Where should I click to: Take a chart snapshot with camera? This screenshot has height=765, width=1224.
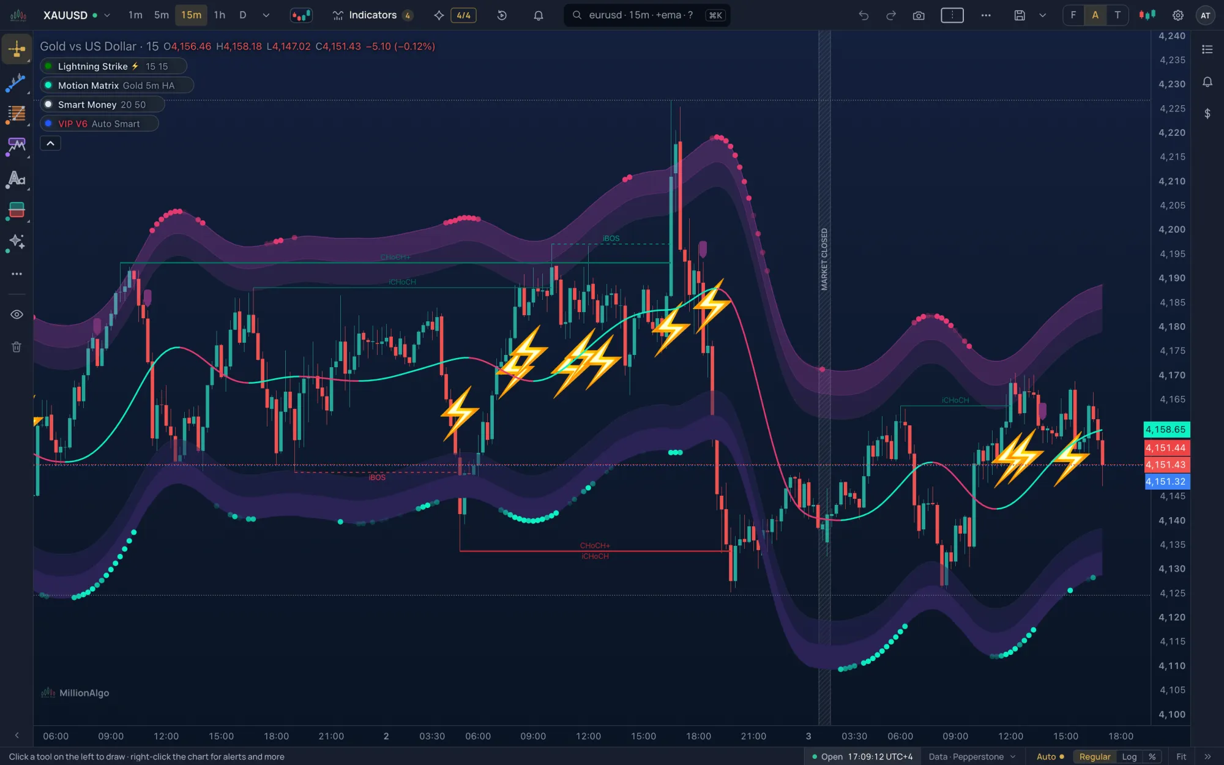(919, 15)
